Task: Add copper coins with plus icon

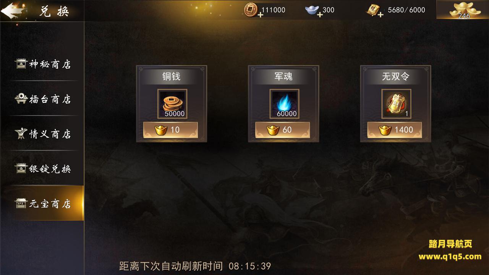Action: 261,15
